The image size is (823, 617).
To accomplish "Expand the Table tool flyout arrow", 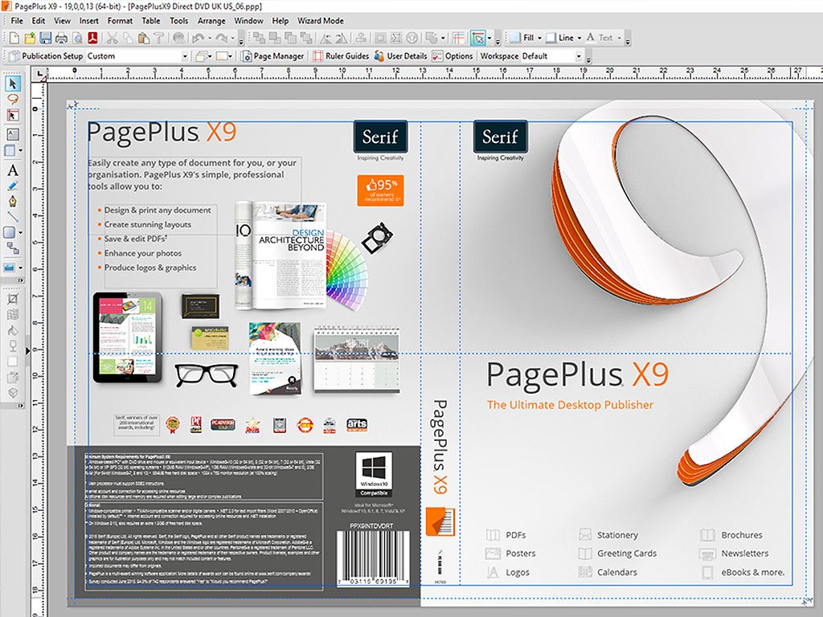I will point(20,150).
